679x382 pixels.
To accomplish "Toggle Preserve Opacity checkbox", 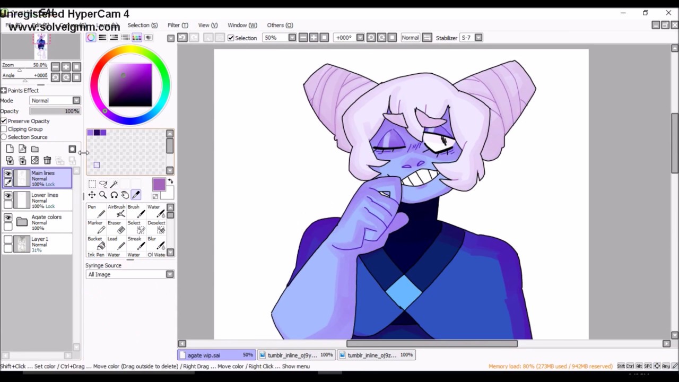I will click(x=4, y=121).
